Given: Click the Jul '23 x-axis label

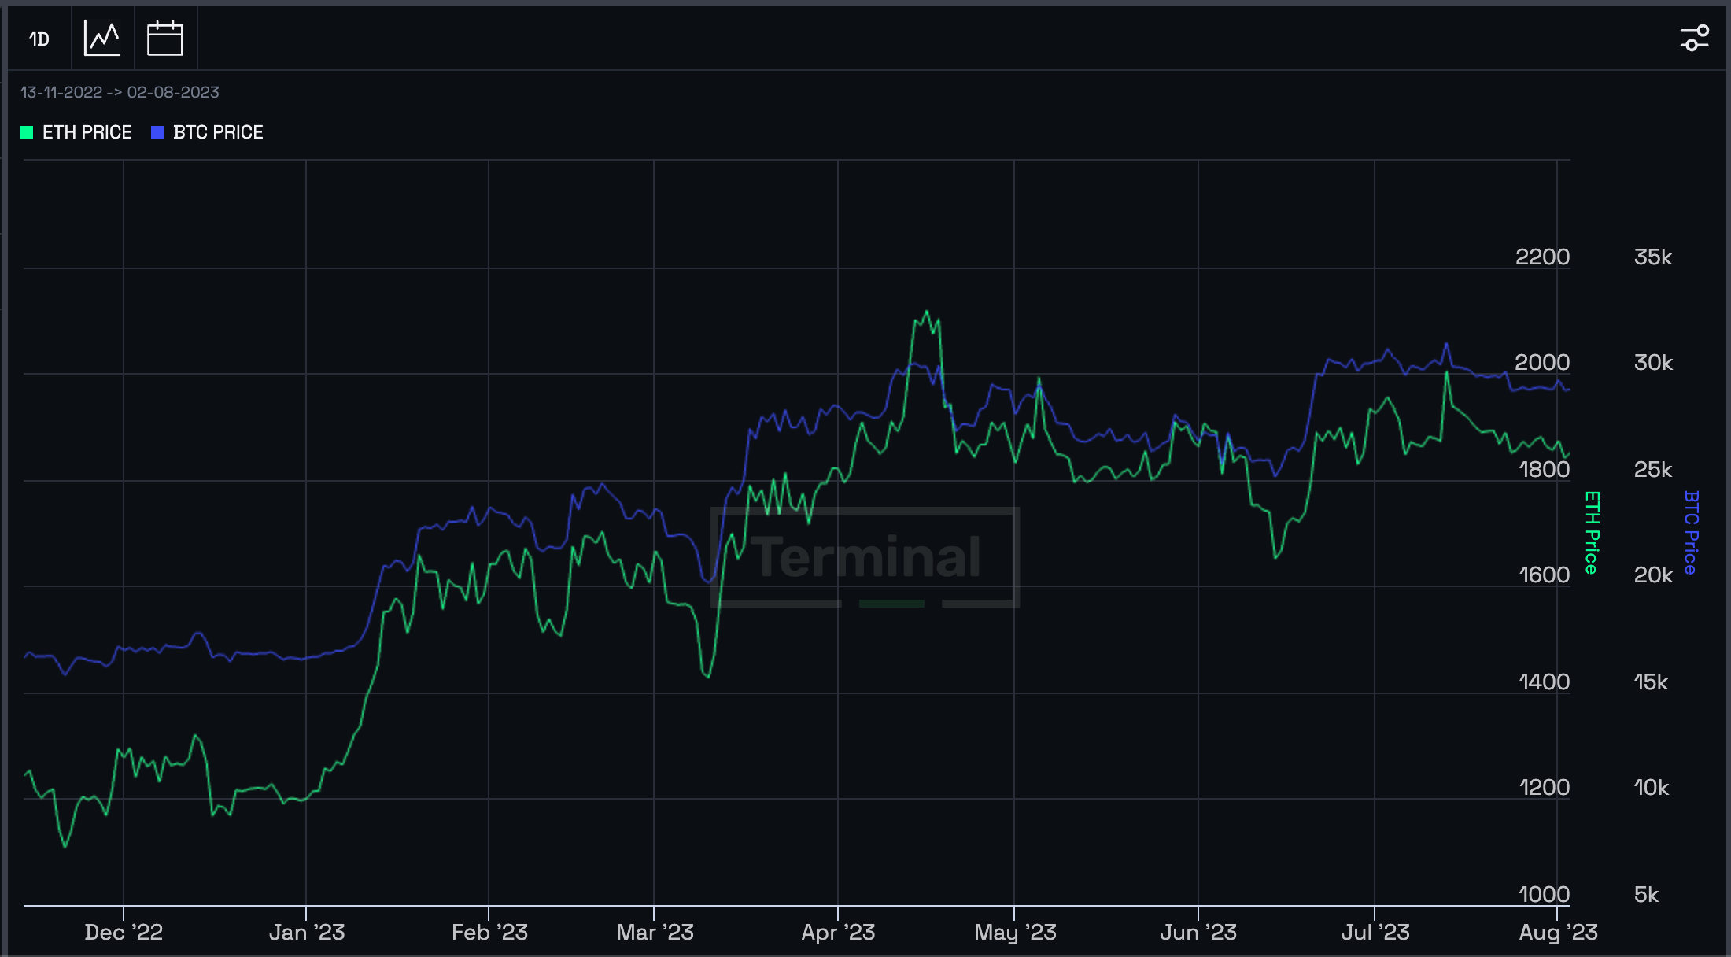Looking at the screenshot, I should click(x=1375, y=933).
